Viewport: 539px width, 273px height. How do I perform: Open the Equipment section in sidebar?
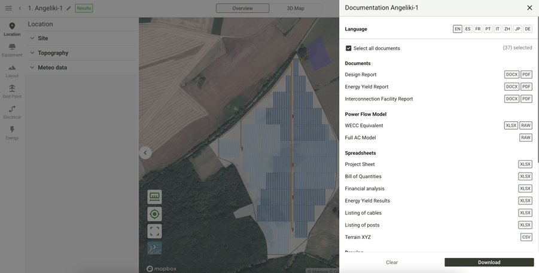pos(12,50)
